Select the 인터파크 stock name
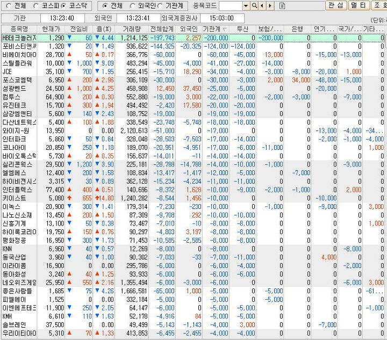 [x=15, y=139]
